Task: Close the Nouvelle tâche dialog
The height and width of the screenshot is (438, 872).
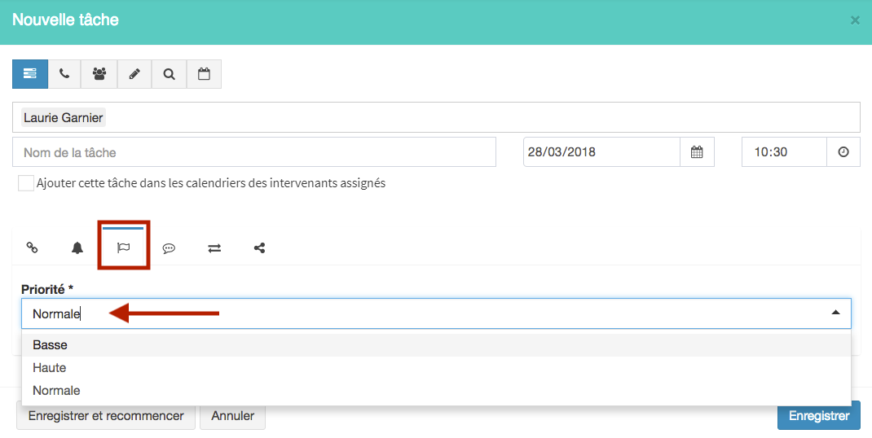Action: click(855, 20)
